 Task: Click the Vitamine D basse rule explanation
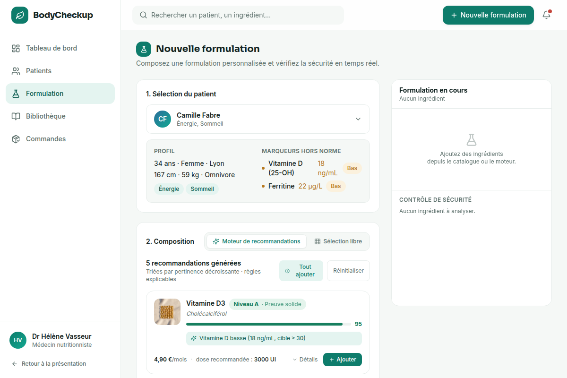274,338
